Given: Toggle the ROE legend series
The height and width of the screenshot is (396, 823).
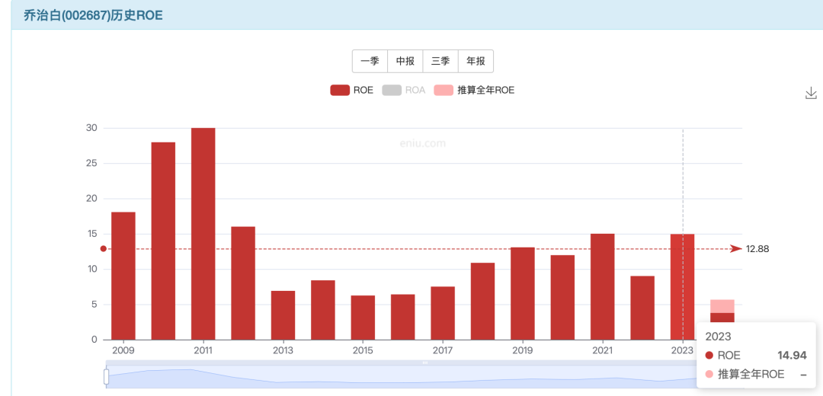Looking at the screenshot, I should (x=351, y=90).
